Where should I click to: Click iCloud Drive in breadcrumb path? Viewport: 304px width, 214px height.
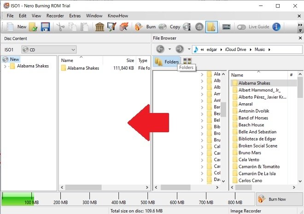pyautogui.click(x=235, y=50)
